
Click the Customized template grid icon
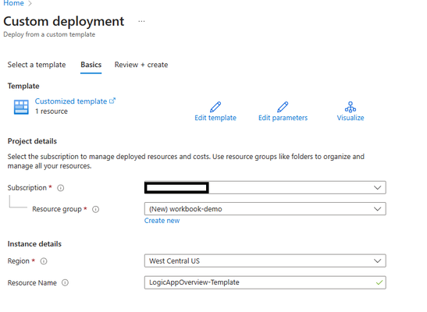click(21, 107)
